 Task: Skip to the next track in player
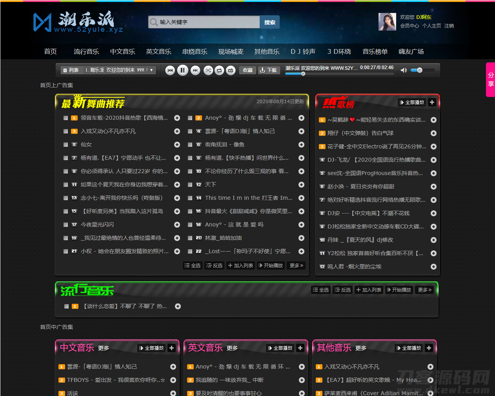[x=195, y=70]
